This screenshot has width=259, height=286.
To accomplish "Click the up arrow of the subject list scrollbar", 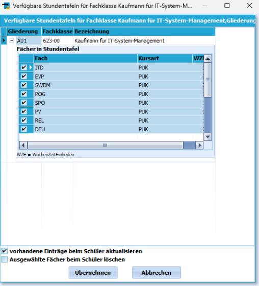I will 208,59.
